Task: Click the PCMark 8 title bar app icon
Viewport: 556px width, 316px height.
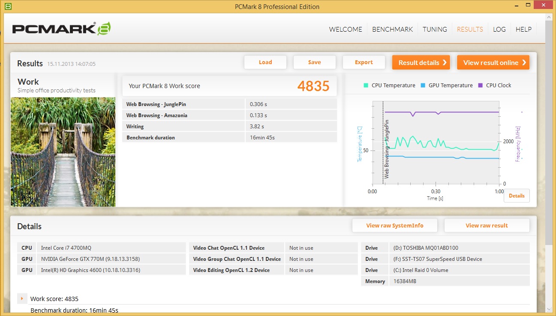Action: [x=8, y=6]
